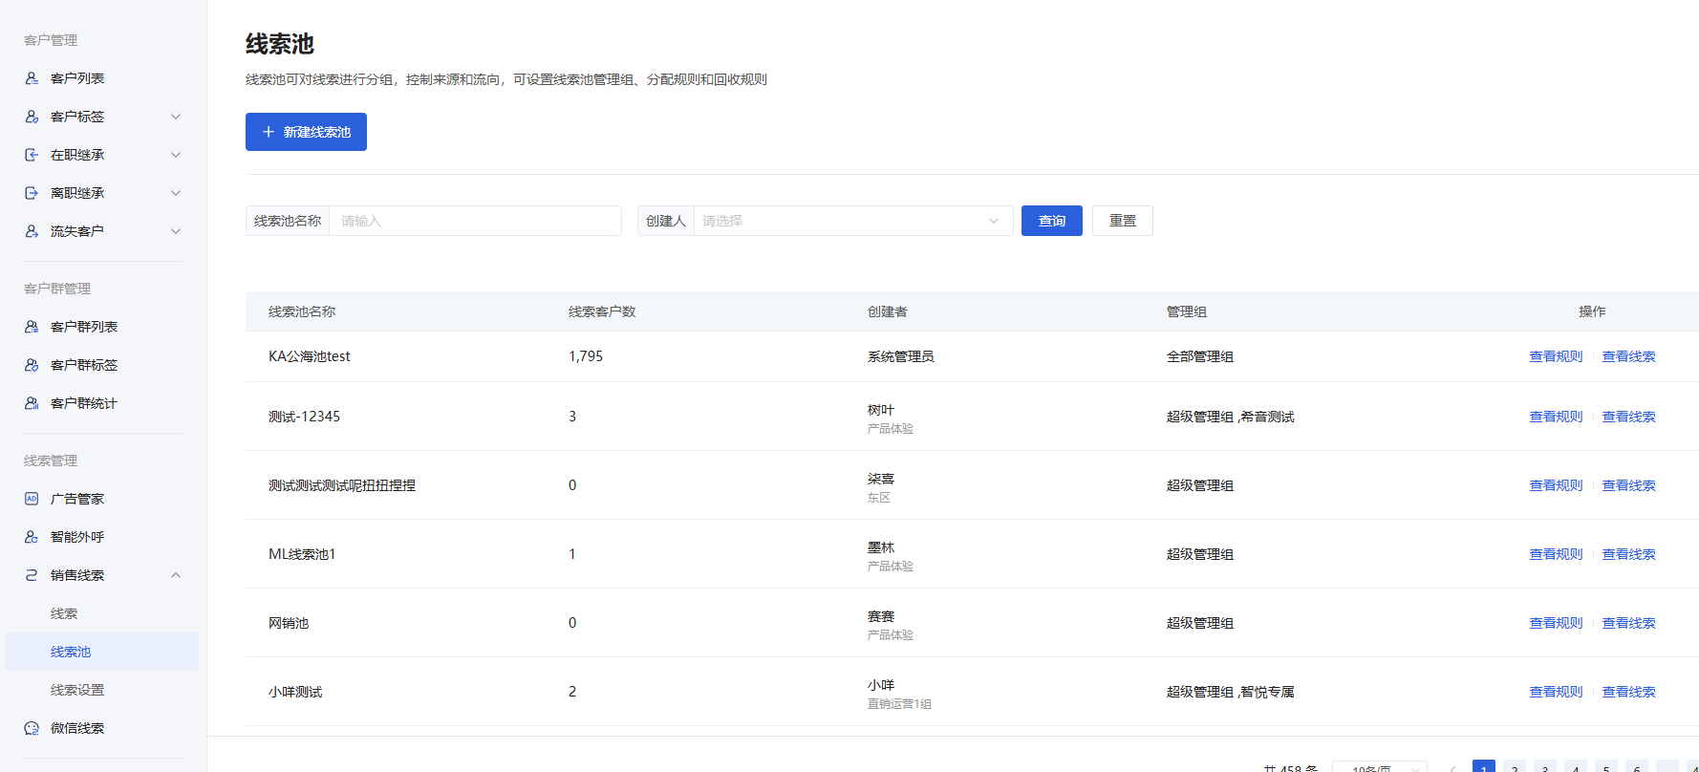Open 查看规则 for 网销池
1699x772 pixels.
[x=1556, y=623]
